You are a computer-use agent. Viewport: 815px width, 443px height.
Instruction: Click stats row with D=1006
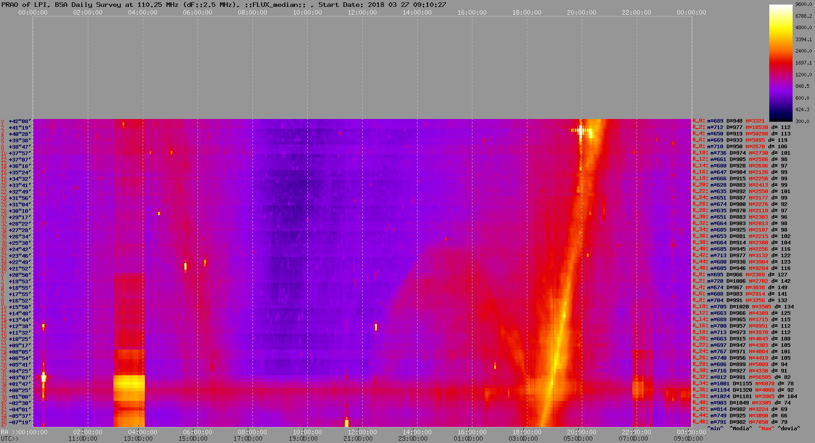pos(741,281)
